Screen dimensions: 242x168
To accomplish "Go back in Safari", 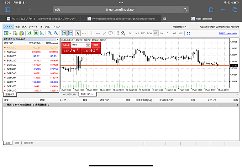I will pos(19,10).
